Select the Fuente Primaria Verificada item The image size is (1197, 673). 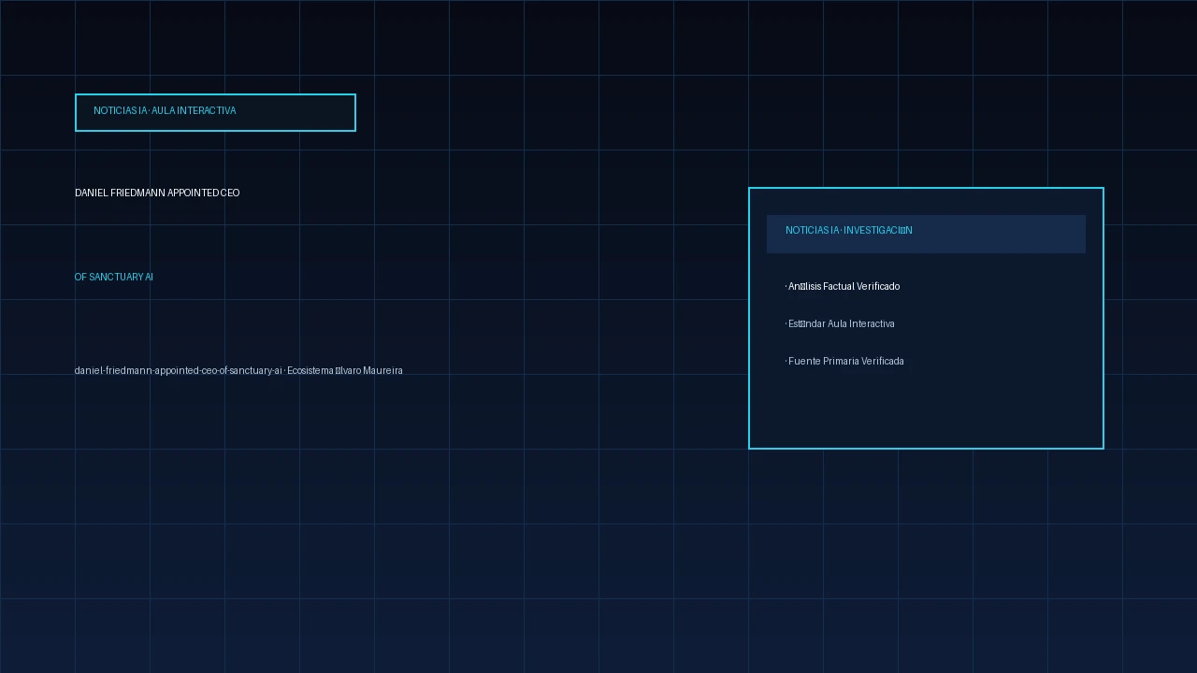pos(844,361)
